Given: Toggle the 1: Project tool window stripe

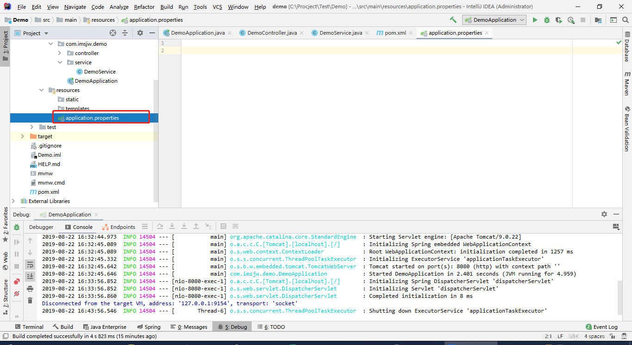Looking at the screenshot, I should [x=5, y=46].
